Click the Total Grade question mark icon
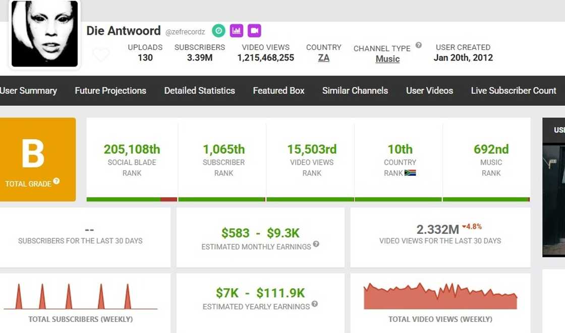 (56, 181)
